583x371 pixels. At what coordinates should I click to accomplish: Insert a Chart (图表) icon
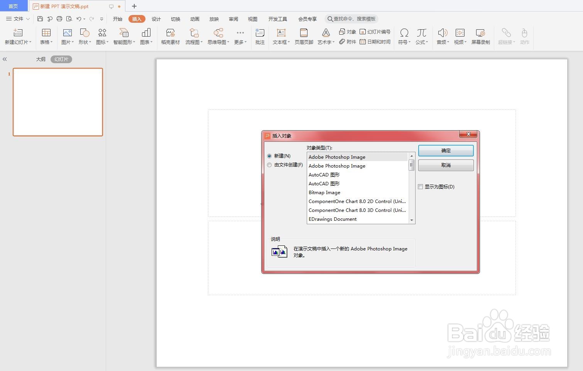(146, 33)
